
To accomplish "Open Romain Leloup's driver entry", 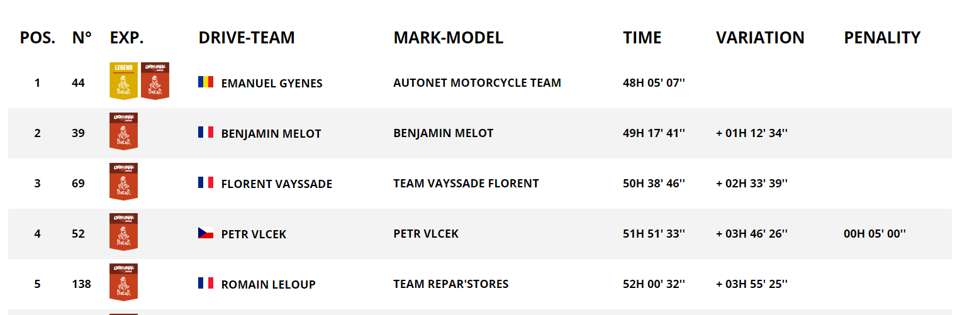I will tap(268, 285).
